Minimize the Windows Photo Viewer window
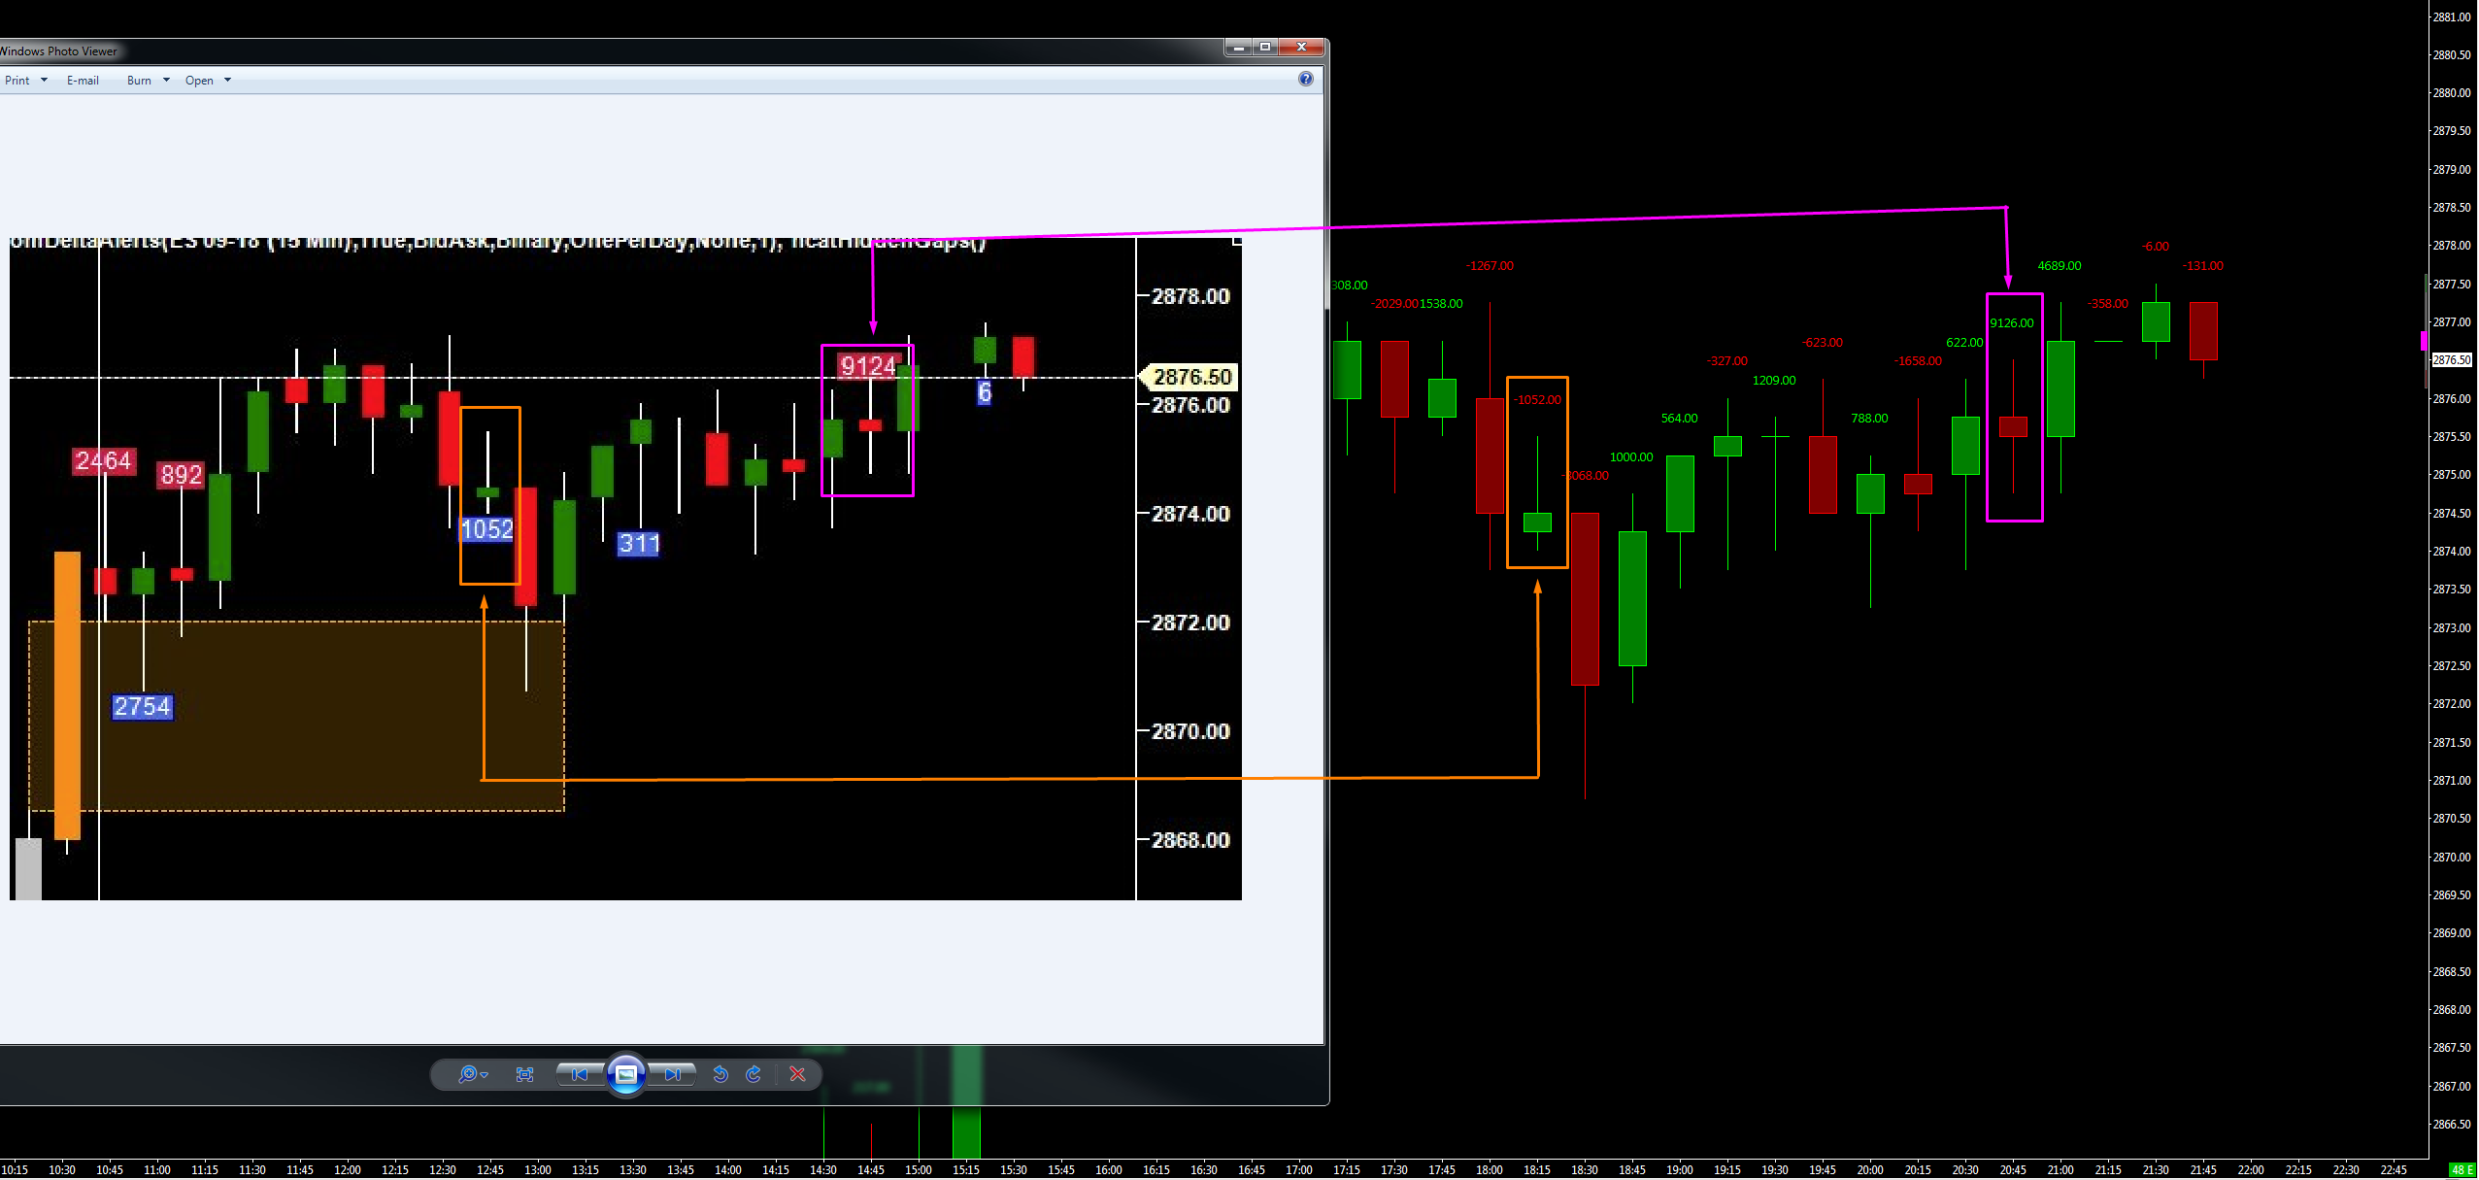 (x=1238, y=47)
